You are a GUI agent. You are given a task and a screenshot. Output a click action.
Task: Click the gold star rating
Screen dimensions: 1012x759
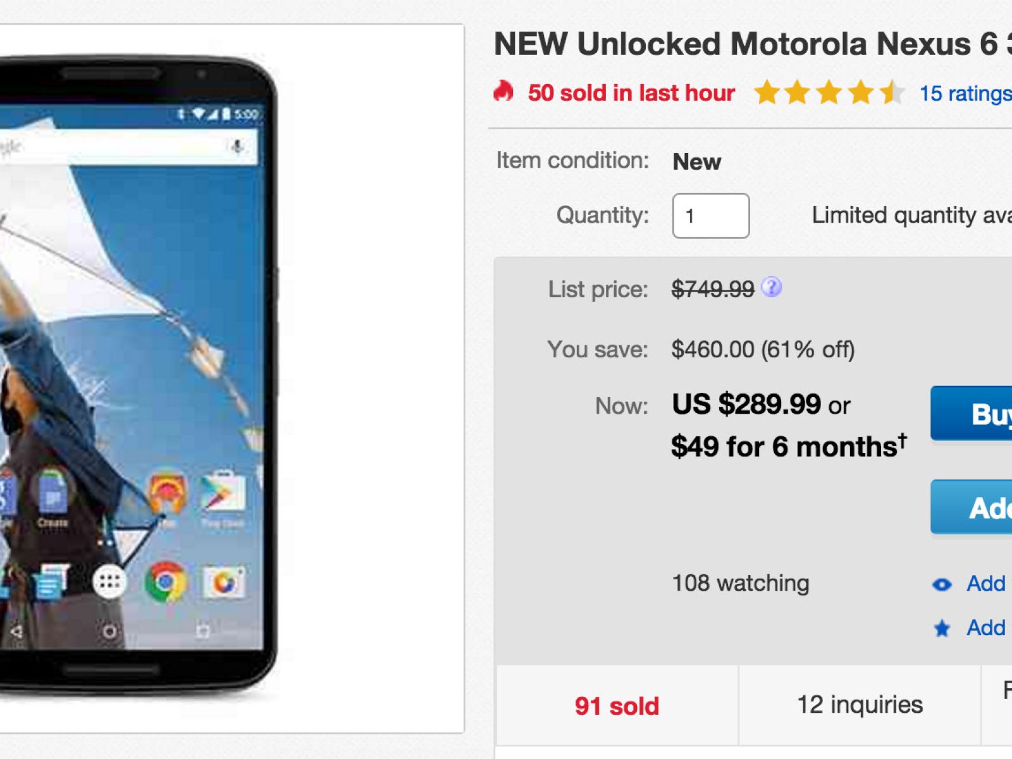pos(829,93)
